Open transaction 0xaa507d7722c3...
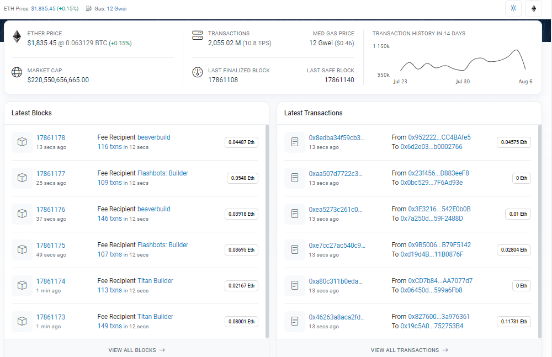Viewport: 552px width, 357px height. click(336, 174)
